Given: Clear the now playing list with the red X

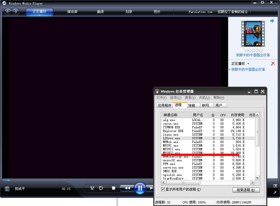Looking at the screenshot, I should point(273,64).
